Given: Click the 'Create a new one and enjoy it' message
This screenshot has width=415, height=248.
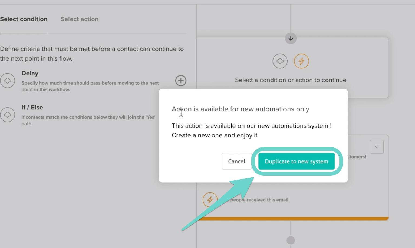Looking at the screenshot, I should coord(215,135).
